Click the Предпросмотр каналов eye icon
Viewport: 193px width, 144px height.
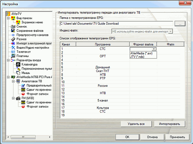[13, 35]
